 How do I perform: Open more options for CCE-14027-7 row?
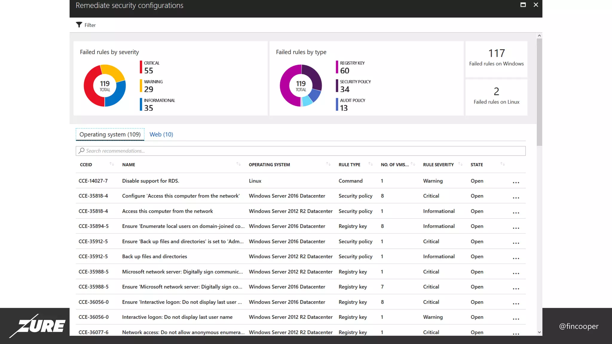(516, 182)
